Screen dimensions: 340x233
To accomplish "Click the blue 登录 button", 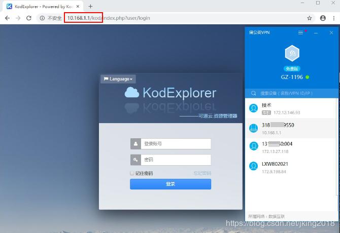I will 171,184.
